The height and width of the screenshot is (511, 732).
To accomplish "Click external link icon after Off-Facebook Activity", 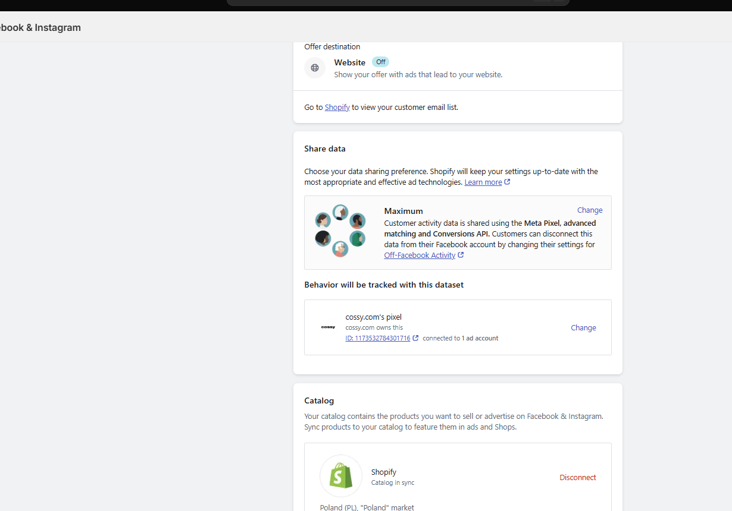I will [x=461, y=255].
